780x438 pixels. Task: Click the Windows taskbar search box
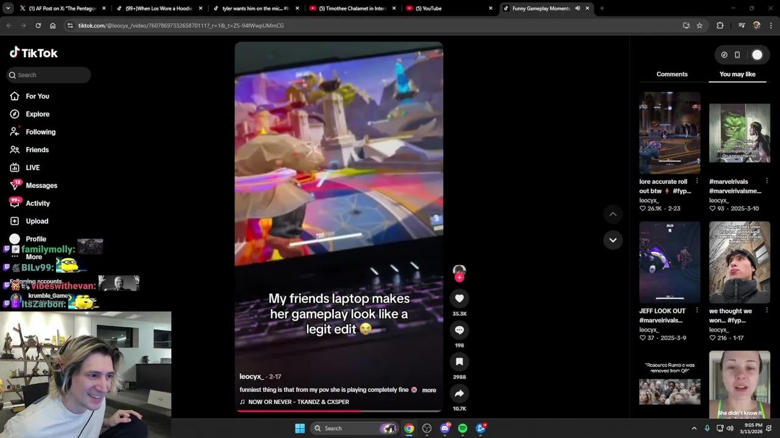(354, 428)
